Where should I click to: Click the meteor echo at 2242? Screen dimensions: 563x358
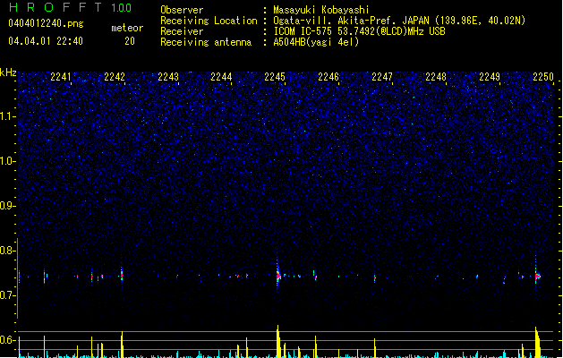point(122,276)
